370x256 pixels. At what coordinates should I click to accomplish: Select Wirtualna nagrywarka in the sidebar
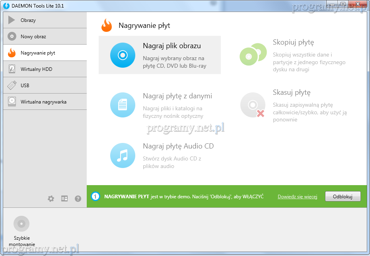[45, 102]
